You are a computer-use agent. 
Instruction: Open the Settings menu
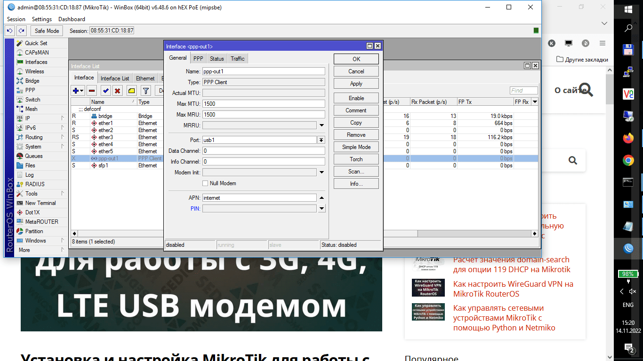41,19
